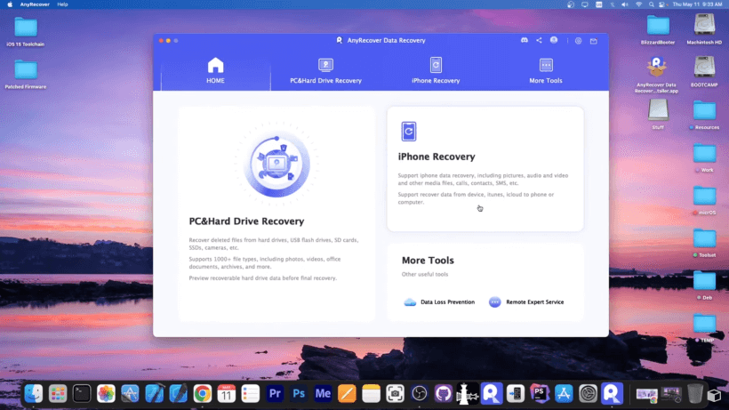Open Notes from the Dock

(371, 394)
